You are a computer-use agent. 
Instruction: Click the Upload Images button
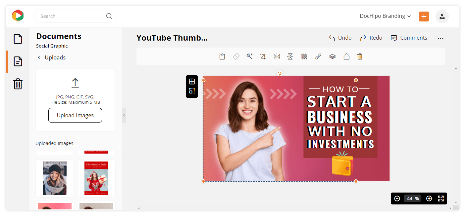click(x=75, y=115)
